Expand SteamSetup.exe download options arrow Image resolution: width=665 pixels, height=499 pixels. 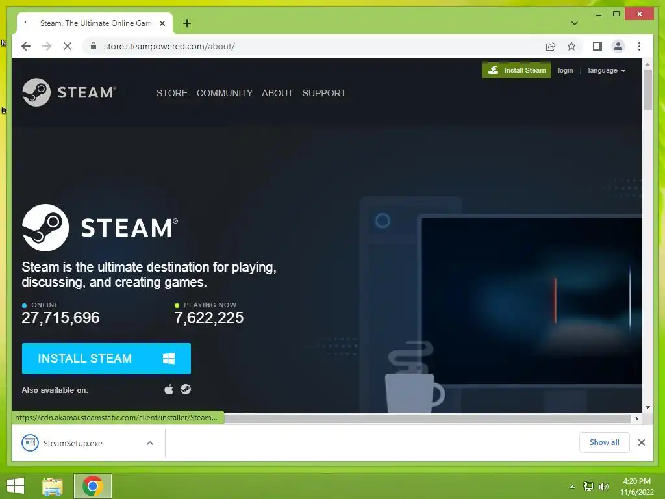point(150,443)
